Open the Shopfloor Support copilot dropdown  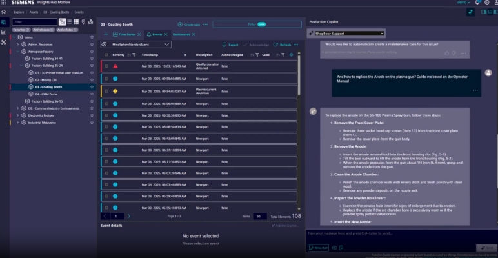349,34
